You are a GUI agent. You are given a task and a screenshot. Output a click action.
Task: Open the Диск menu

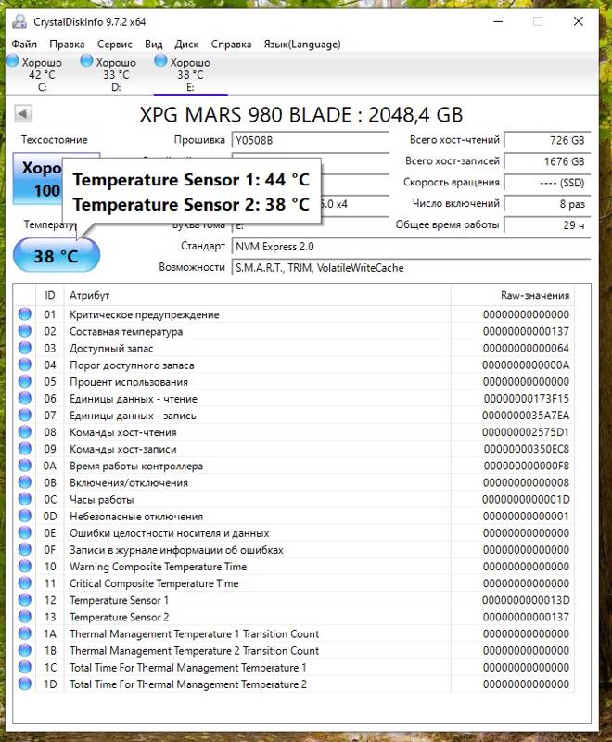(x=186, y=44)
